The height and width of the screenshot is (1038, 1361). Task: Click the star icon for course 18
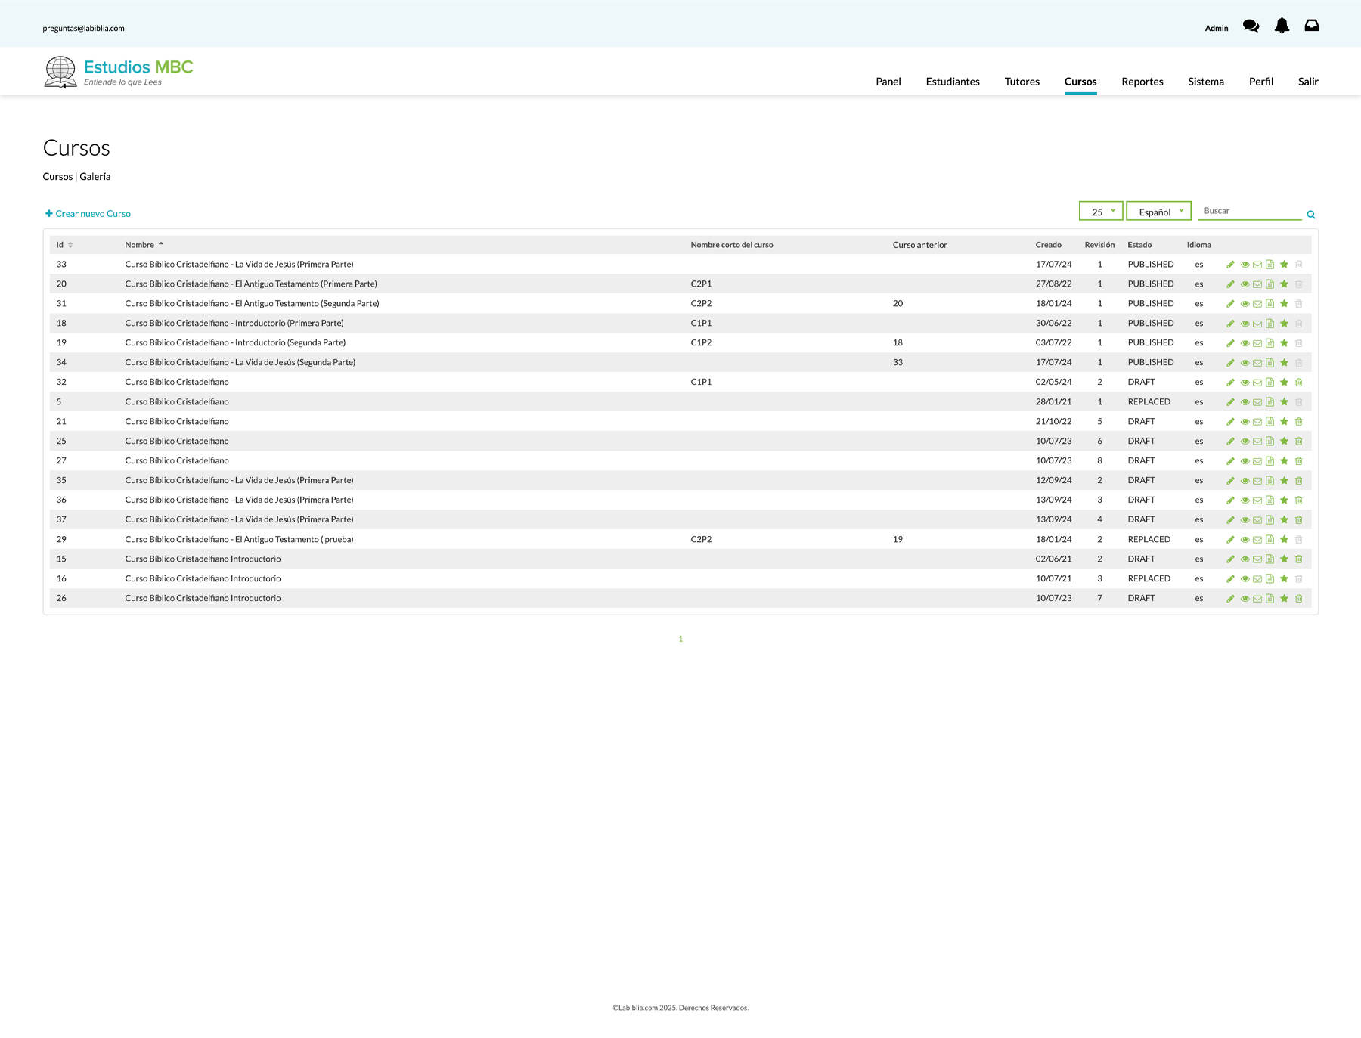tap(1284, 324)
